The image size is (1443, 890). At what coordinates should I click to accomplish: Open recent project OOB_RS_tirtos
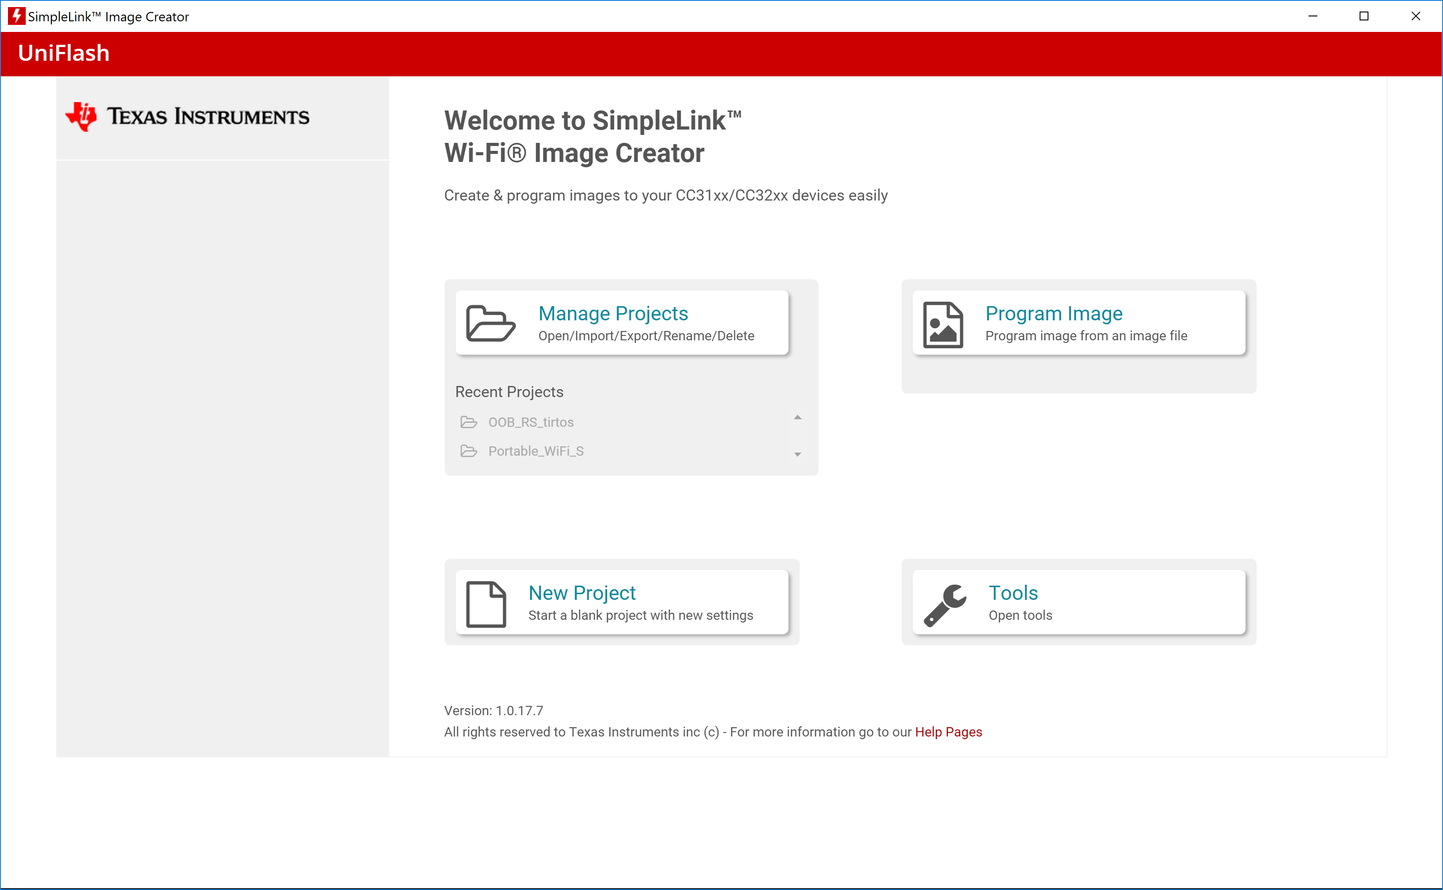(530, 422)
